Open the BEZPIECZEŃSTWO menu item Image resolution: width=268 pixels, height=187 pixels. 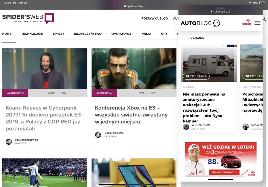(88, 34)
